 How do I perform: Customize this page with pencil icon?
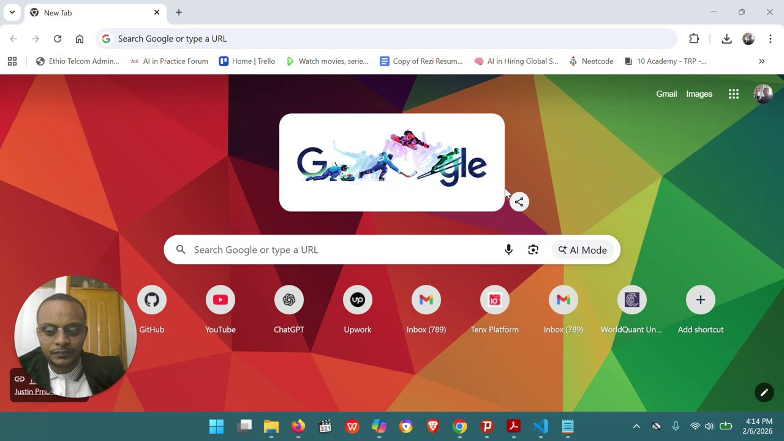click(x=764, y=393)
